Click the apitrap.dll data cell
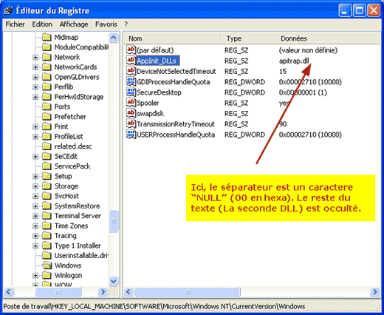The image size is (384, 315). click(294, 61)
